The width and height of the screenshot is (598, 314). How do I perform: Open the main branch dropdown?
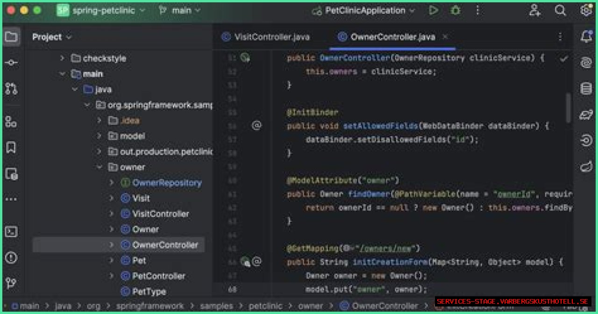coord(180,10)
